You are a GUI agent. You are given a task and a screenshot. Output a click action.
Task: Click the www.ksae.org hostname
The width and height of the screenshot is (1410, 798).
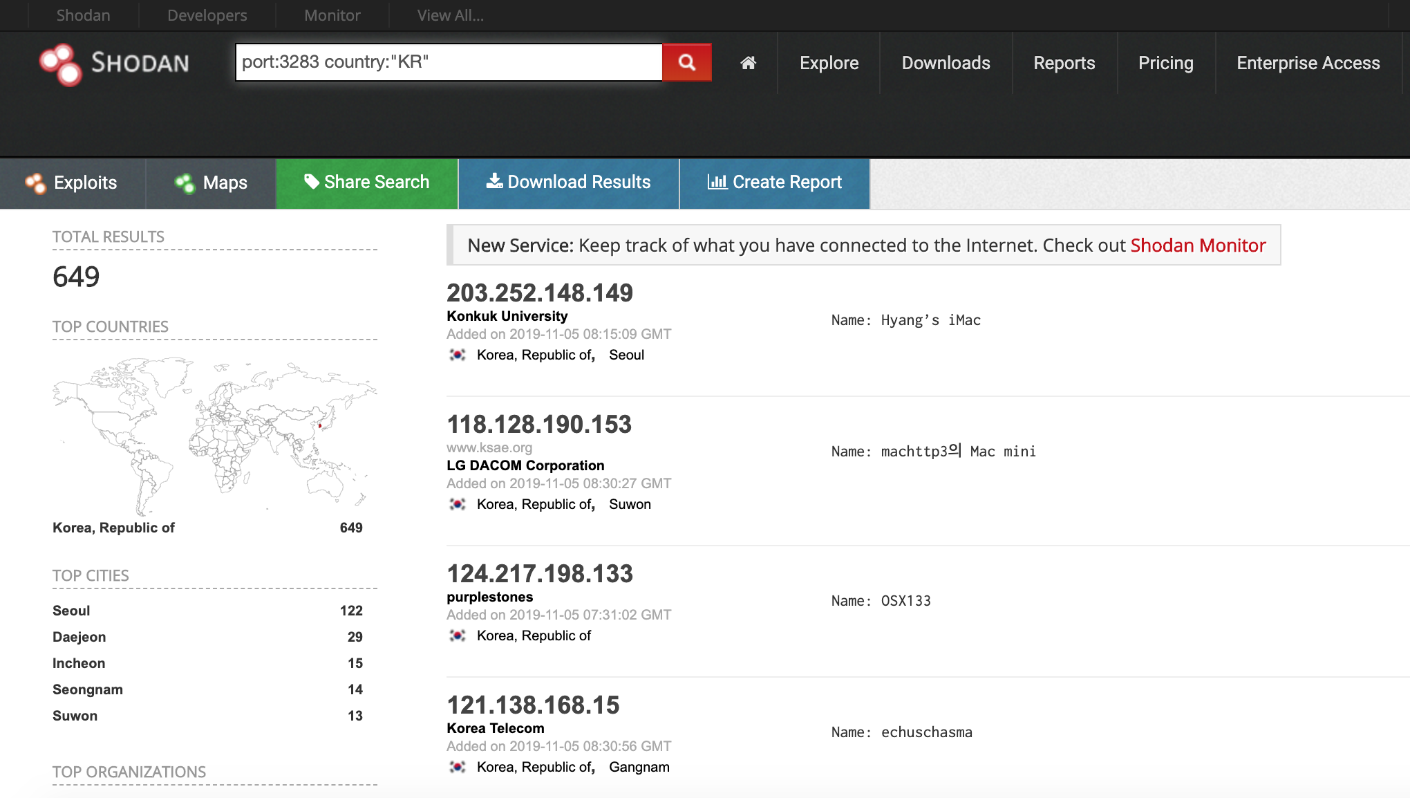coord(489,447)
